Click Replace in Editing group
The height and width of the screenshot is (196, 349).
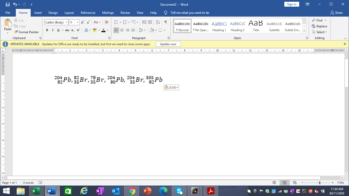[x=319, y=26]
